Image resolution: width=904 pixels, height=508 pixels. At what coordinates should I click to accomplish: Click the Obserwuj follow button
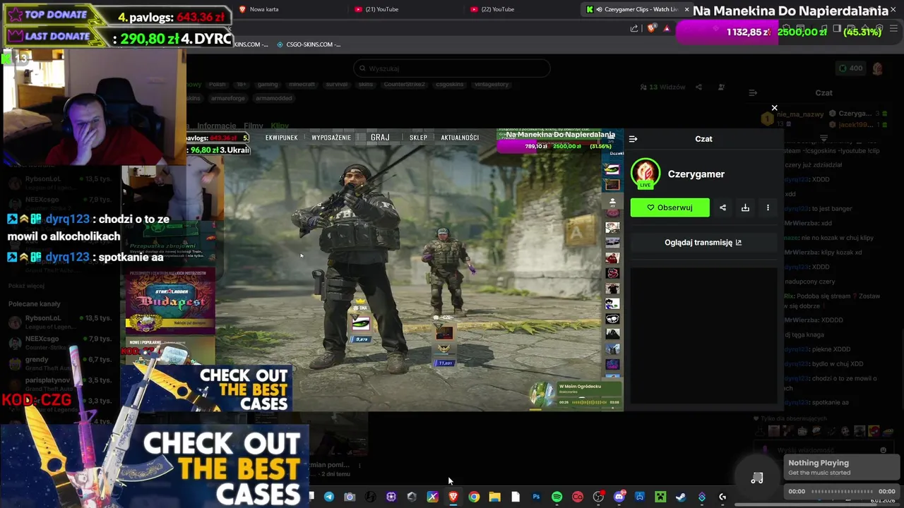pyautogui.click(x=670, y=207)
